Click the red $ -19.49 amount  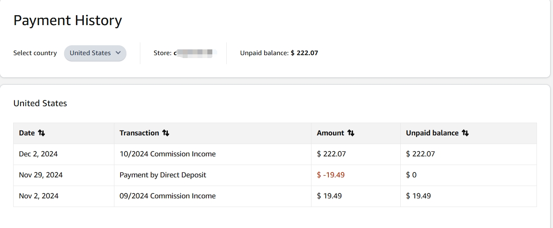(331, 175)
